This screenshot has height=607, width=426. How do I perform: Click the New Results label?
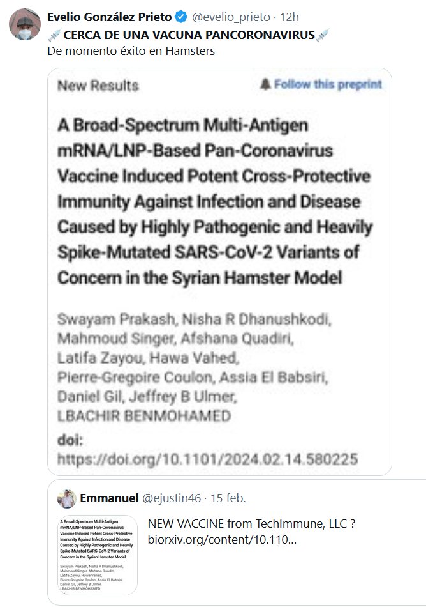[98, 86]
